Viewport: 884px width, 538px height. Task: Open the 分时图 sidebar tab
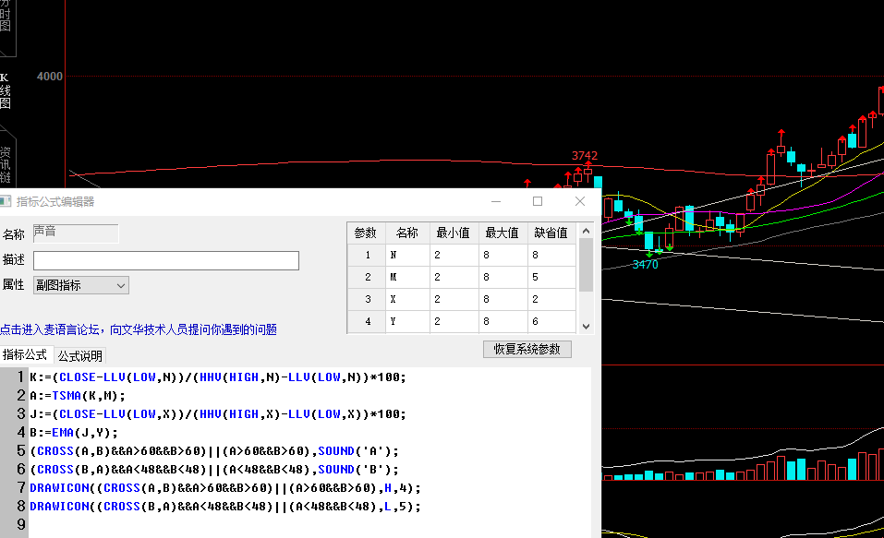(6, 17)
